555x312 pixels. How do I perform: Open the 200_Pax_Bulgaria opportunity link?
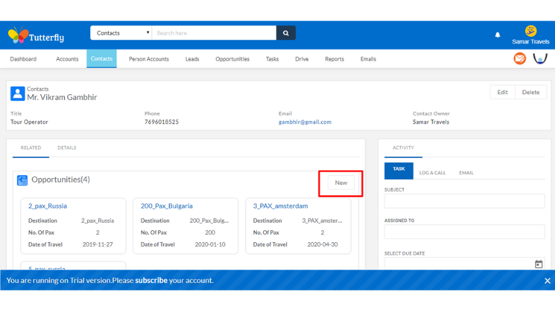[x=166, y=206]
